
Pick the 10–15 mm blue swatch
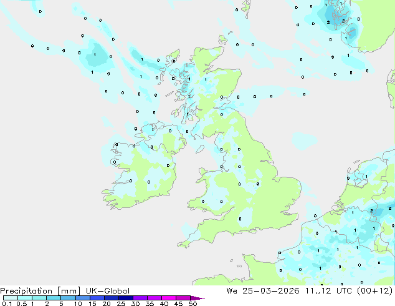(83, 298)
